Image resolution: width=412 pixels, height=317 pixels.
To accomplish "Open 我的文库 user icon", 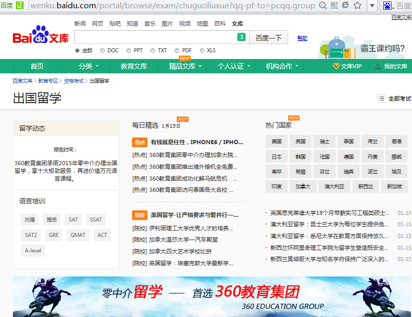I will [x=391, y=66].
